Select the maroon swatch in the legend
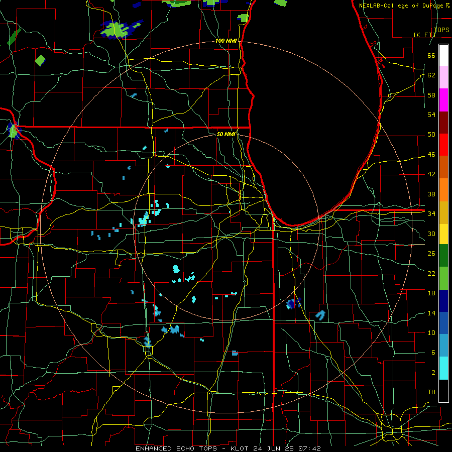 (x=443, y=123)
